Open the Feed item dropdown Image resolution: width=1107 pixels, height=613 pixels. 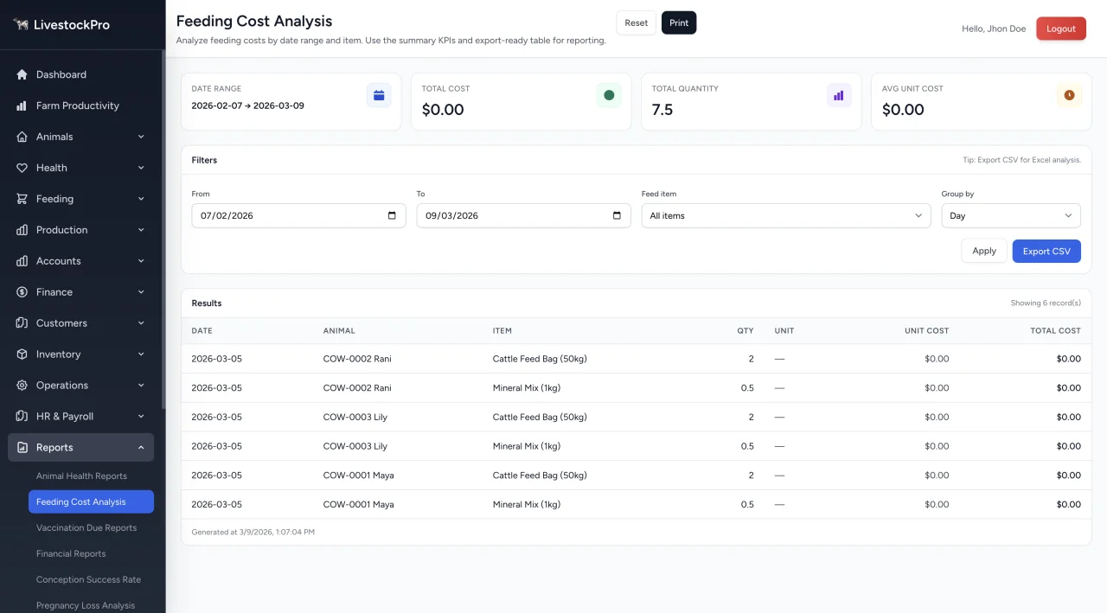[x=786, y=216]
